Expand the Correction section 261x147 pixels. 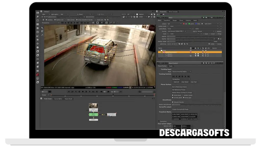(x=159, y=121)
